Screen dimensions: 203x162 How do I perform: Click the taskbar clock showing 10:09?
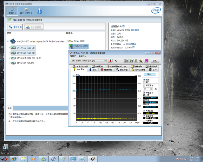coord(194,159)
